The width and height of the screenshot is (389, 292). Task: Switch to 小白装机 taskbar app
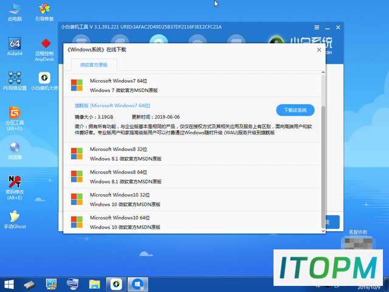(x=116, y=284)
